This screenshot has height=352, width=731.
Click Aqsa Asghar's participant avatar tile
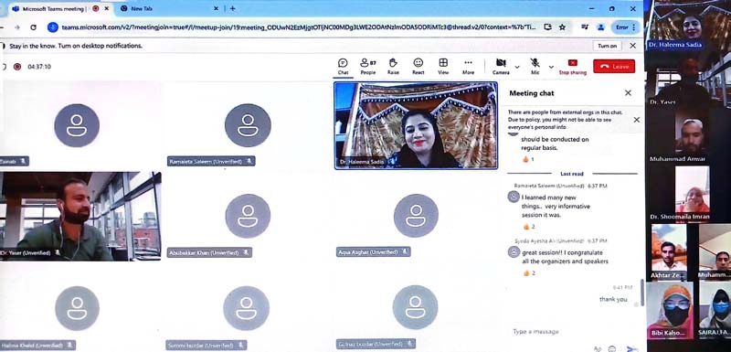[x=416, y=216]
